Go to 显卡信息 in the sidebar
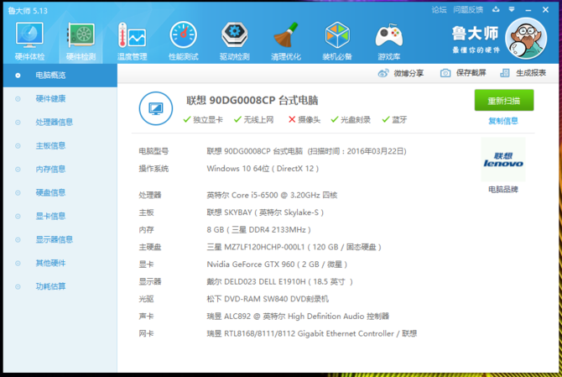 click(x=50, y=216)
